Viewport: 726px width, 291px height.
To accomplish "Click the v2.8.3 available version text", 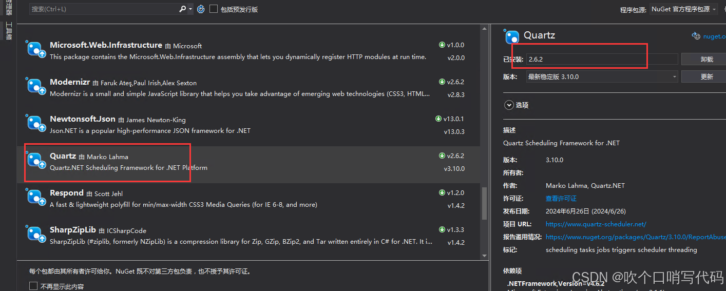I will (455, 94).
